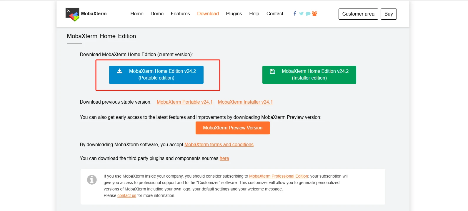
Task: Open the Features page
Action: click(x=180, y=13)
